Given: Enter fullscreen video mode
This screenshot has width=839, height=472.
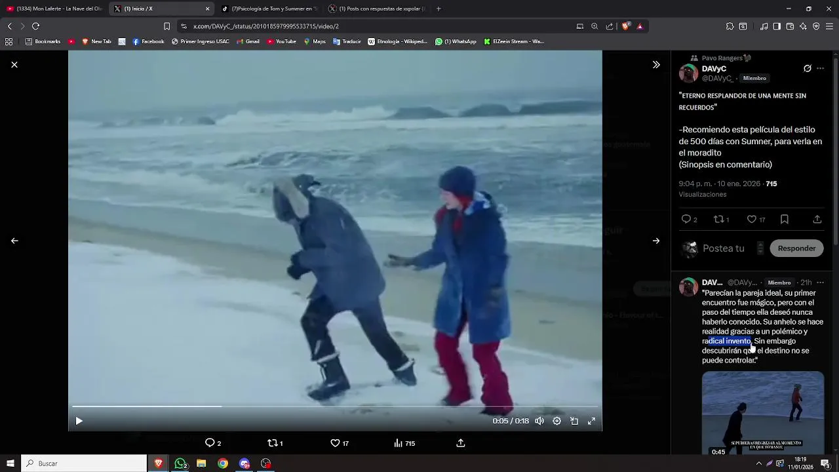Looking at the screenshot, I should (591, 421).
